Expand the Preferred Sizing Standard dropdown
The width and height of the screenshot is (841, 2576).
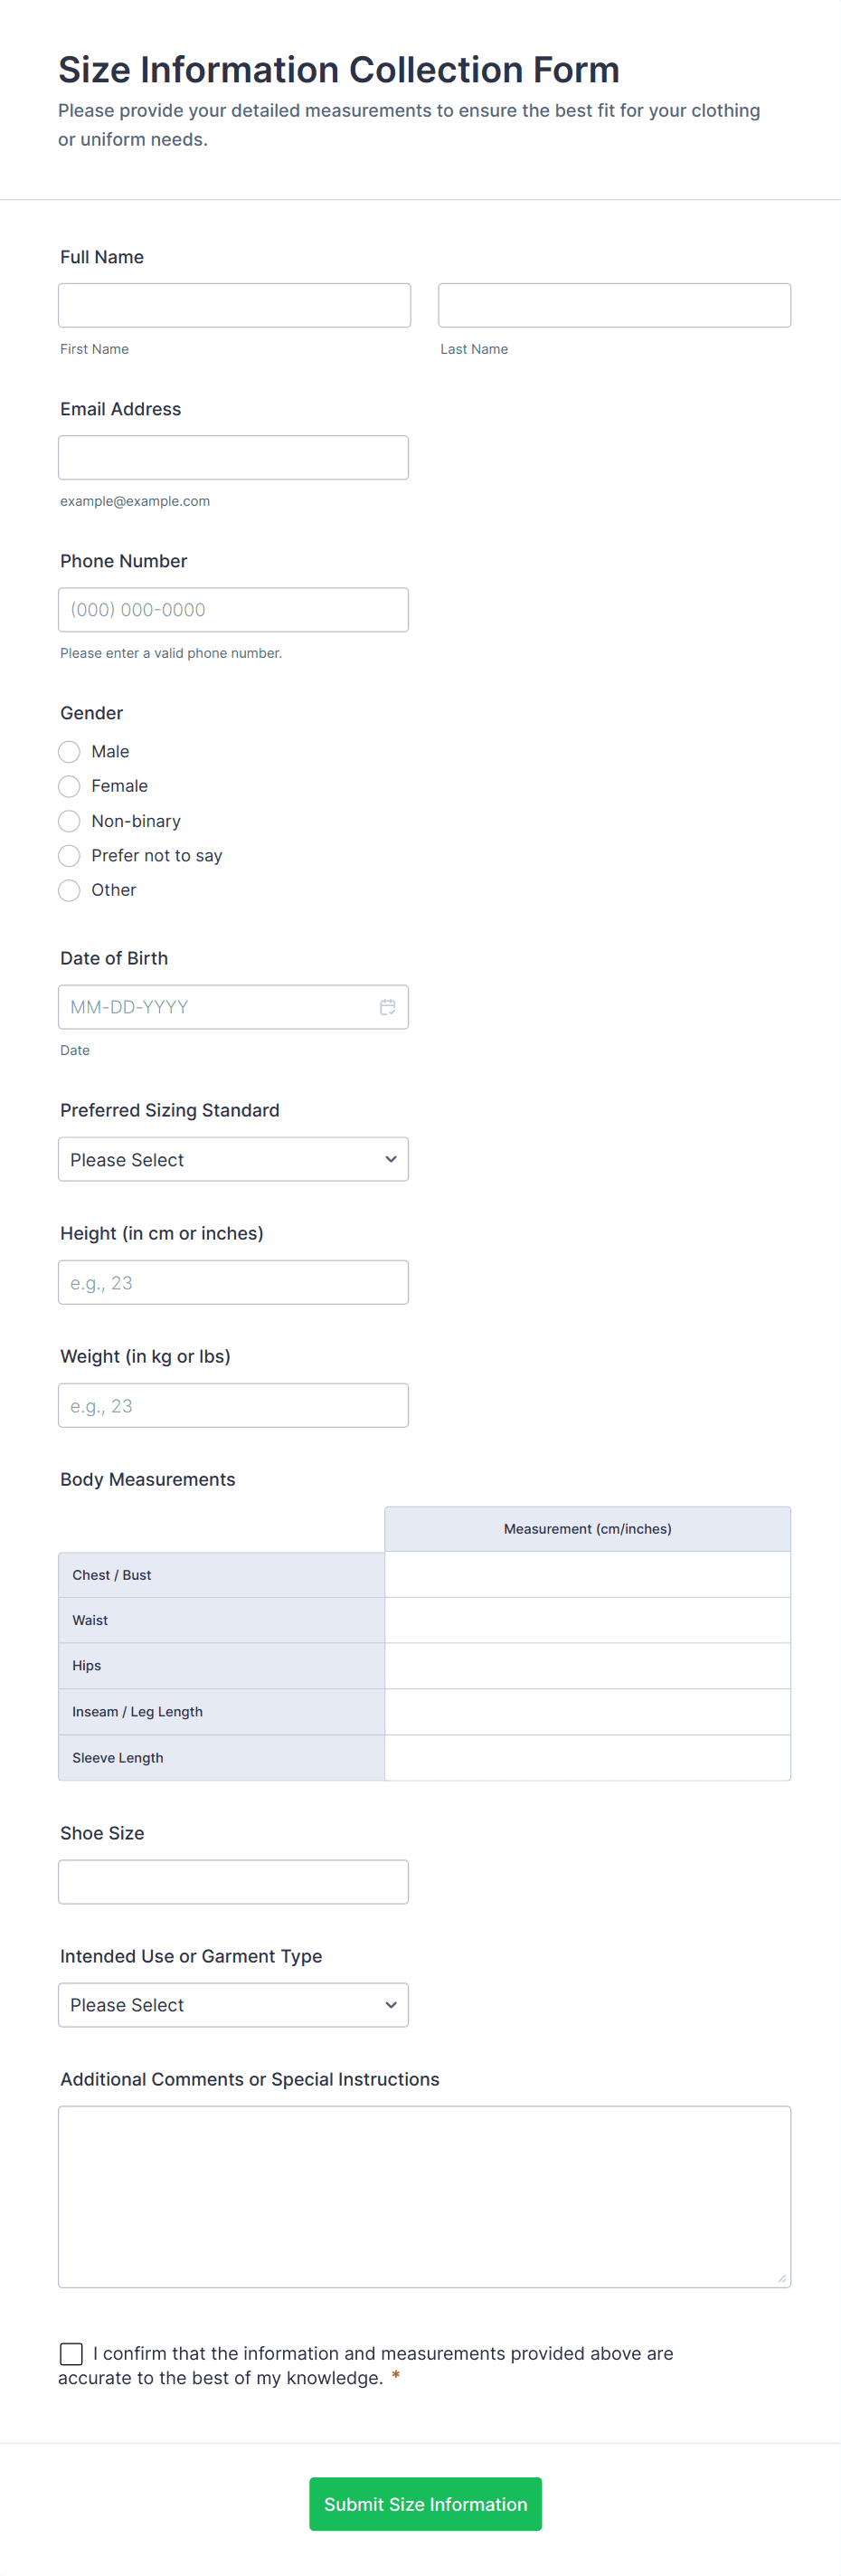coord(233,1159)
